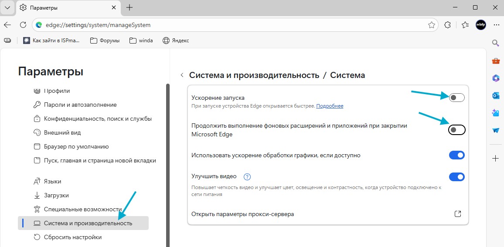The height and width of the screenshot is (247, 504).
Task: Select Профили in settings menu
Action: click(x=83, y=91)
